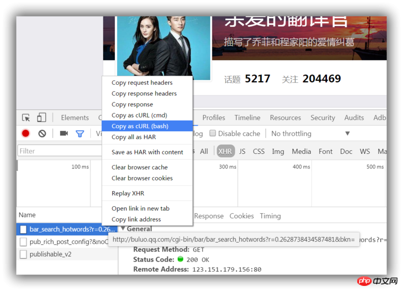Click the 100 ms timeline marker
The width and height of the screenshot is (403, 291).
coord(80,167)
